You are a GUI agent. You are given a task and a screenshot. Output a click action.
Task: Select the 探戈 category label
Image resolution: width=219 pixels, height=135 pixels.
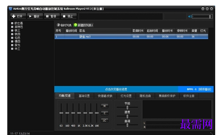17,45
